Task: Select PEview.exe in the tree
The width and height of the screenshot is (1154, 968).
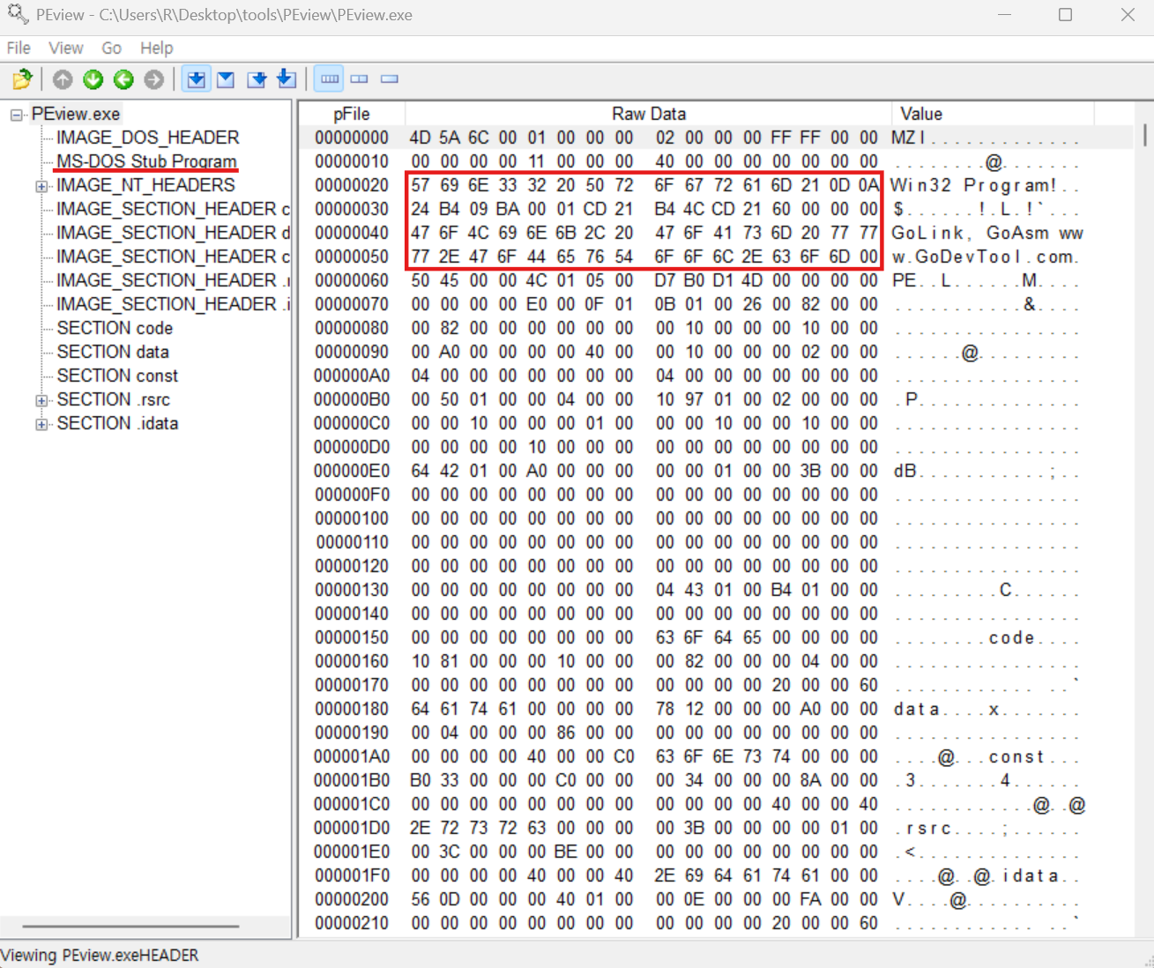Action: coord(76,114)
